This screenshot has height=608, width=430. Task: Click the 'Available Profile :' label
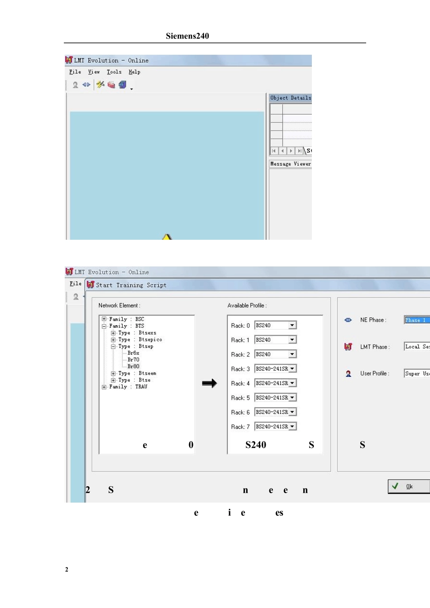[247, 305]
